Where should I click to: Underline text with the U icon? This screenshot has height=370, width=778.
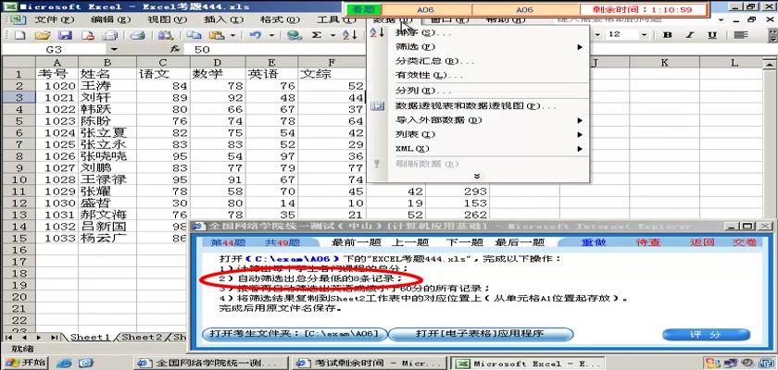tap(712, 35)
